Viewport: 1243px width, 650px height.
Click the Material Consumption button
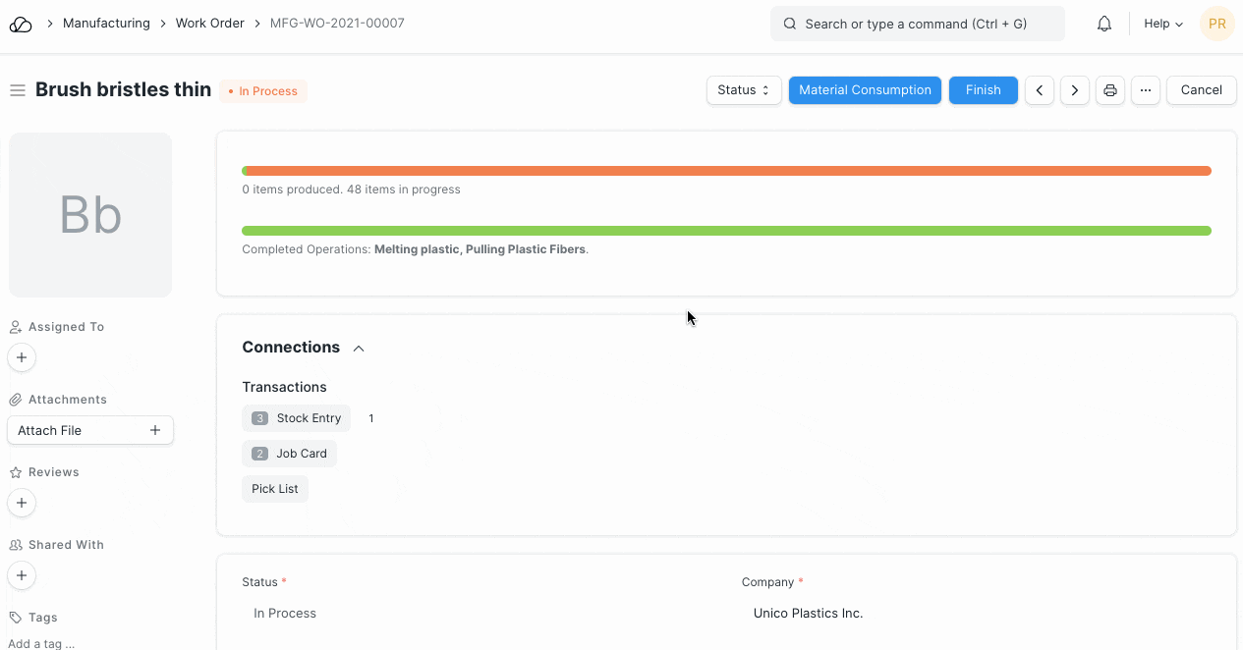coord(865,90)
